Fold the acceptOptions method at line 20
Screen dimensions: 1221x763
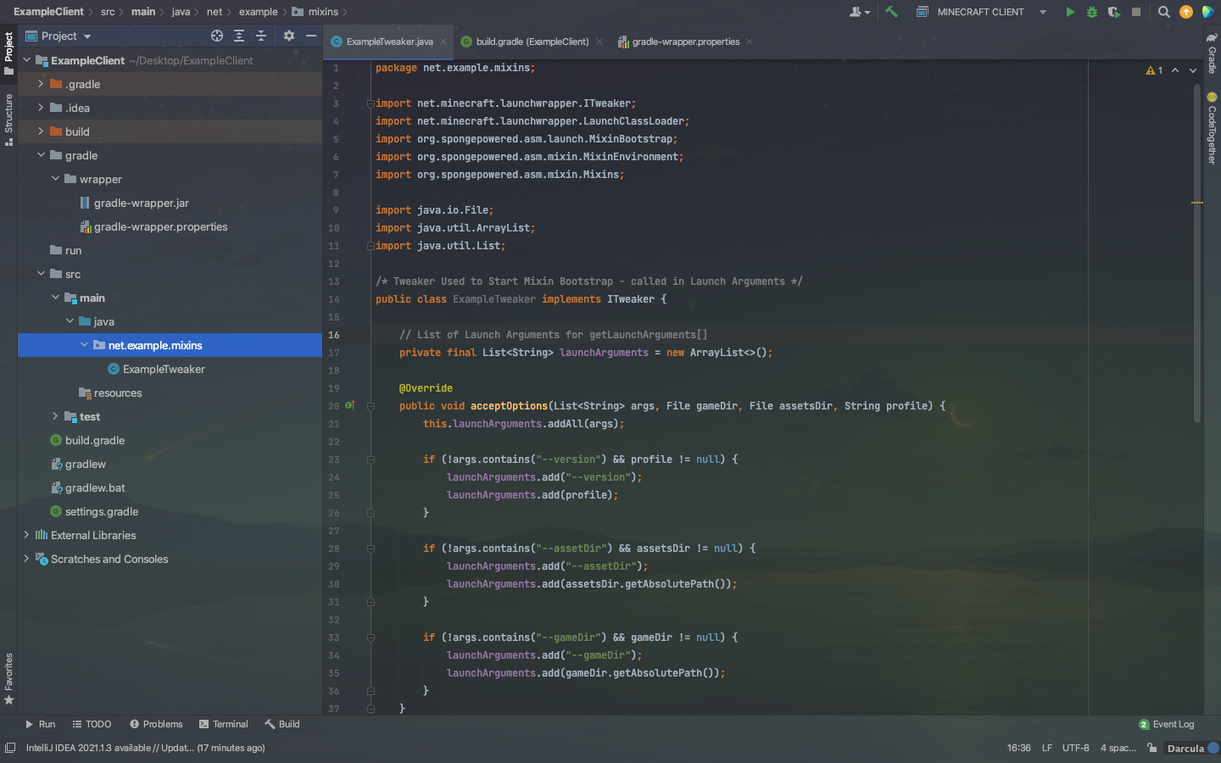(x=371, y=406)
